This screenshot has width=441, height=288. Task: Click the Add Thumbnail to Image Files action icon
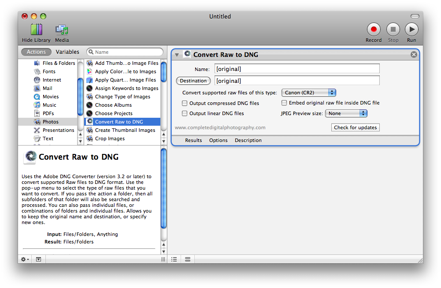pos(90,63)
